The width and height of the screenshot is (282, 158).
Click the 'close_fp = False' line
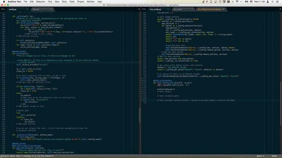[x=25, y=71]
